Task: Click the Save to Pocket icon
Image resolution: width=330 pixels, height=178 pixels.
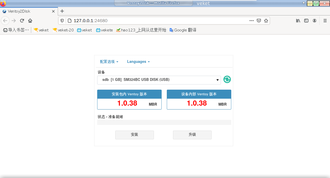Action: [259, 21]
